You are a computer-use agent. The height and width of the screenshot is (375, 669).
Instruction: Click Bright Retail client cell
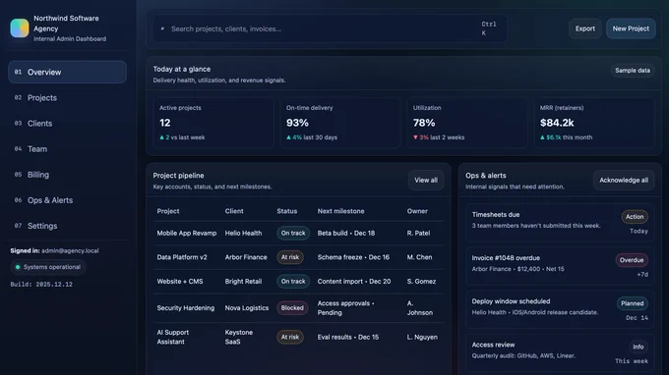tap(243, 282)
